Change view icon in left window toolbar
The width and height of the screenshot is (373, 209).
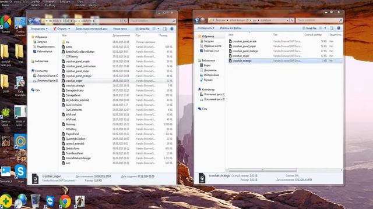pos(154,28)
